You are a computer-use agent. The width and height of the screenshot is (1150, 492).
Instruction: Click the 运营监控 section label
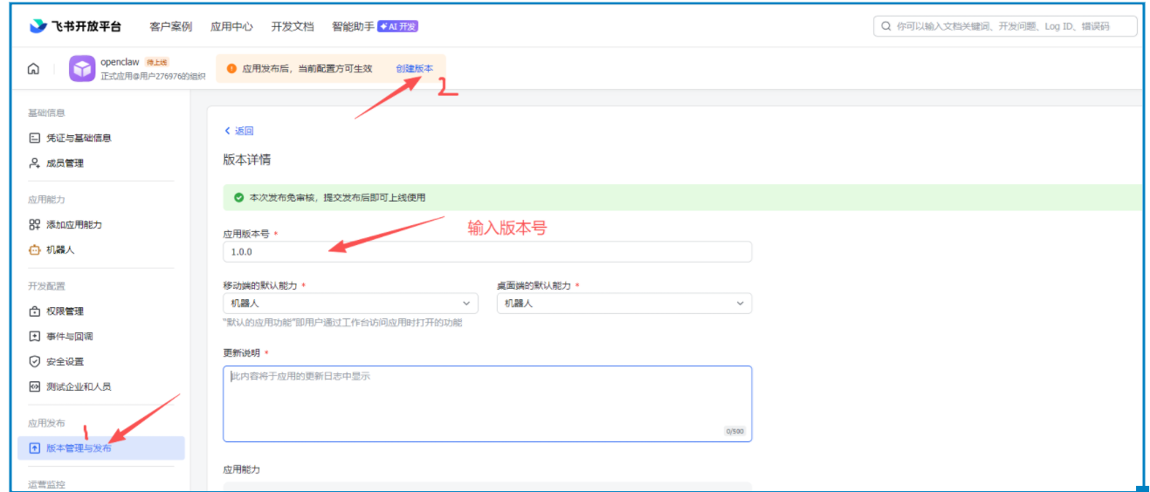coord(46,484)
